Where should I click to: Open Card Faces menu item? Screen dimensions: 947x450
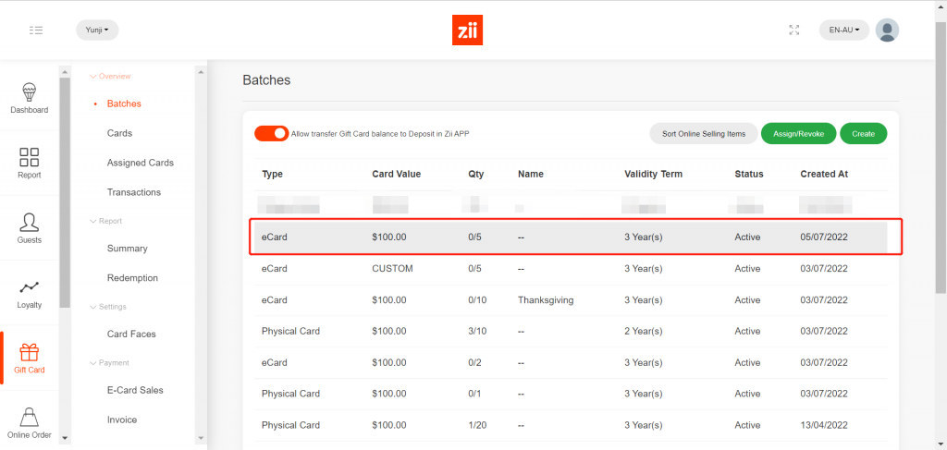131,334
